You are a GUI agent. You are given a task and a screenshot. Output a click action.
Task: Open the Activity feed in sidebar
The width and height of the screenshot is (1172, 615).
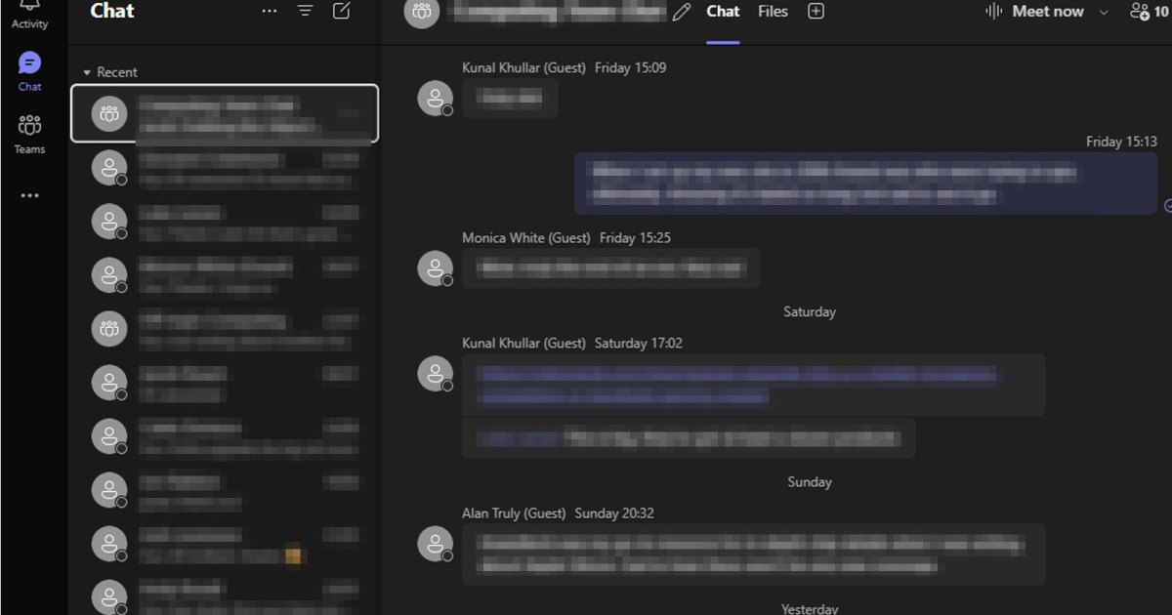tap(29, 12)
